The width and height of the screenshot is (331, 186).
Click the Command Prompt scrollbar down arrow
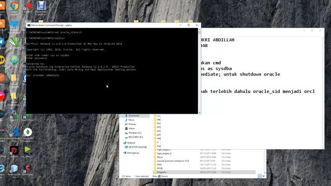click(200, 113)
